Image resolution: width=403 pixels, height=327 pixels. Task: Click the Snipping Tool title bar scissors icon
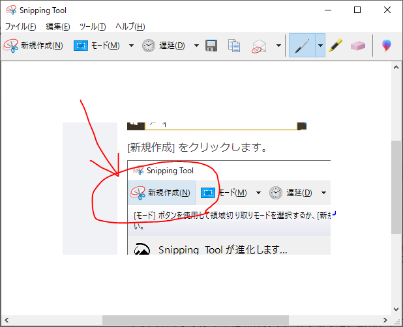click(x=11, y=10)
